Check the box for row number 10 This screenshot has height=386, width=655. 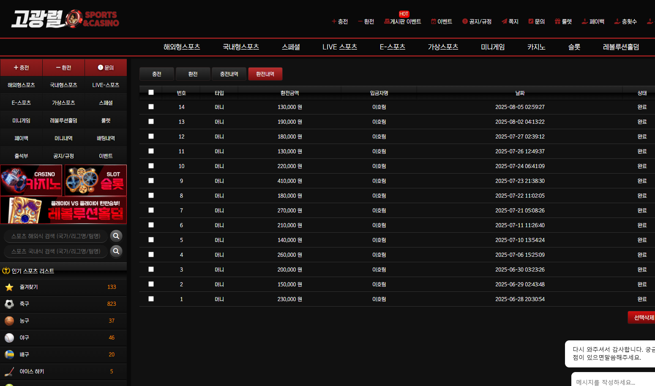click(x=151, y=166)
